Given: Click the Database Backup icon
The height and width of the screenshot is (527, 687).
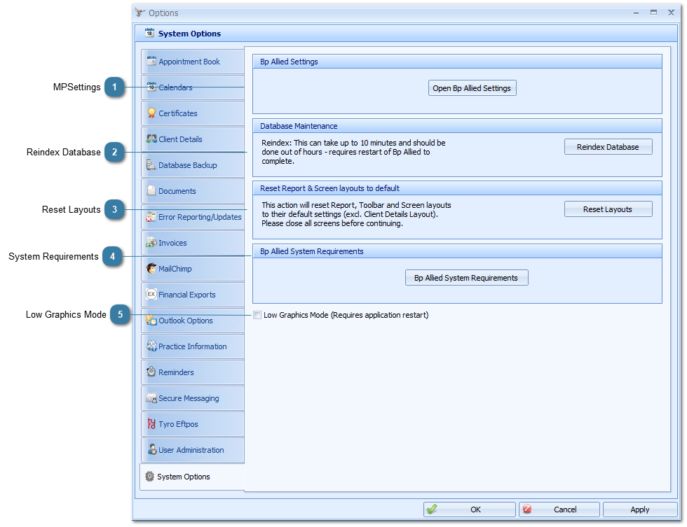Looking at the screenshot, I should click(x=151, y=164).
